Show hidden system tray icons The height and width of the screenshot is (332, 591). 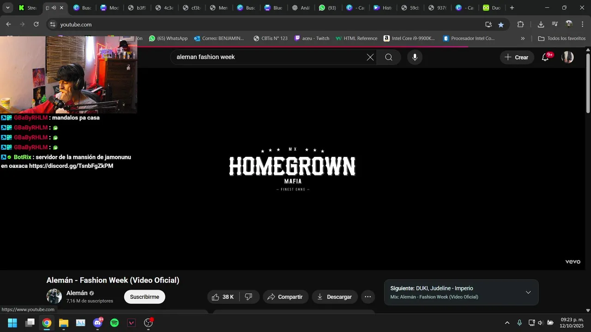click(x=507, y=323)
